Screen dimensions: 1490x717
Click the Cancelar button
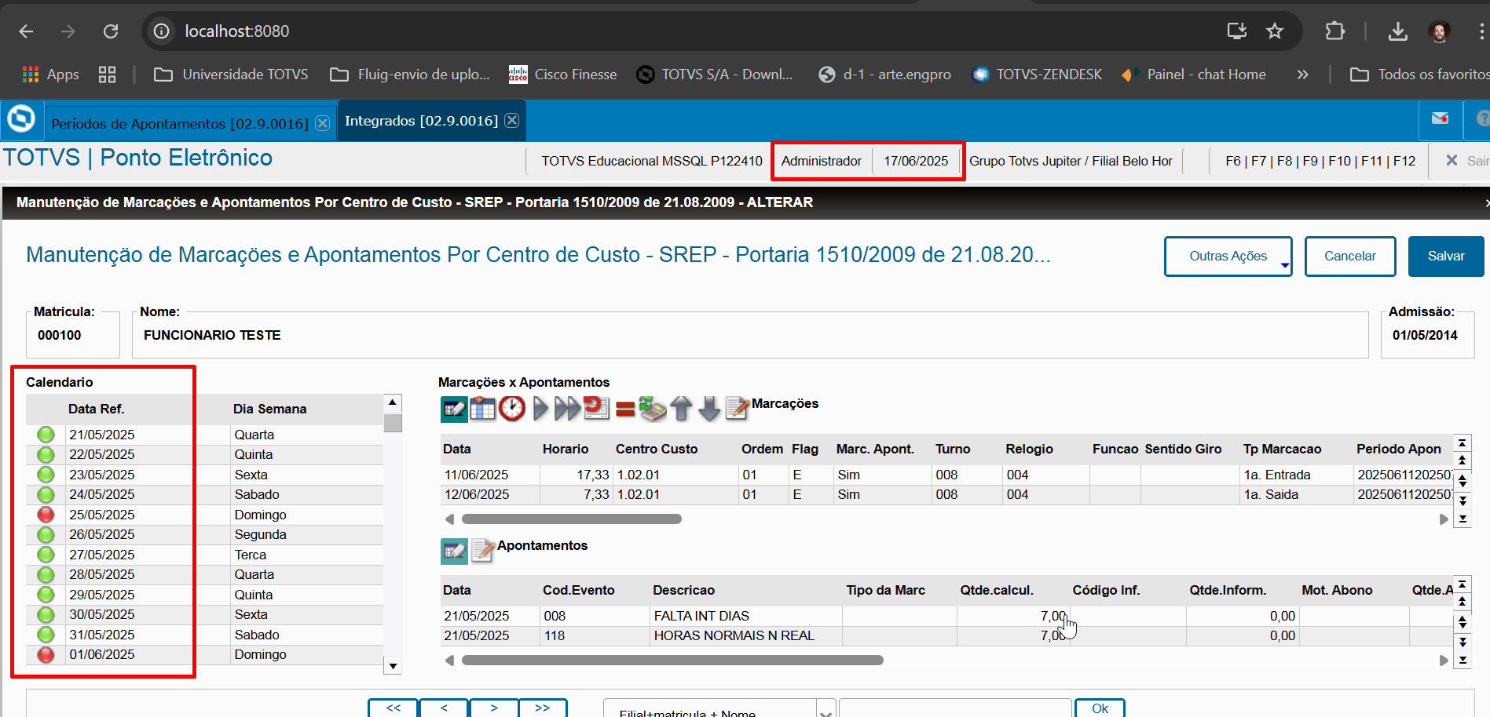pyautogui.click(x=1350, y=257)
